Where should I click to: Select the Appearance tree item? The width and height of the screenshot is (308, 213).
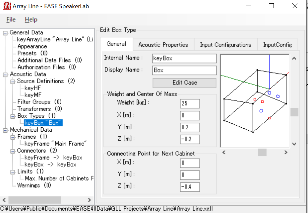pos(32,46)
